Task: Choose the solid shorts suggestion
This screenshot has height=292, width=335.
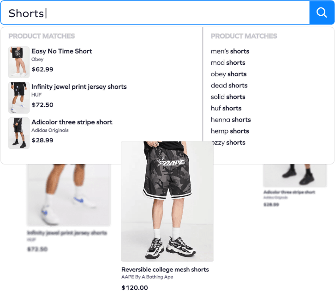Action: tap(228, 97)
